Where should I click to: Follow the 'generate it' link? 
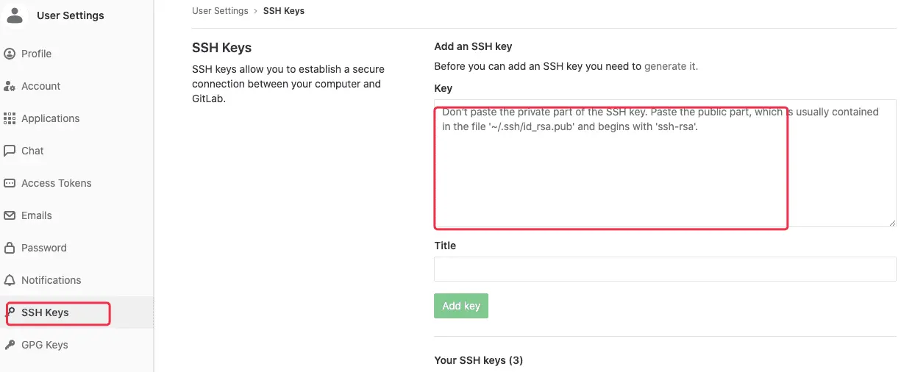[670, 66]
